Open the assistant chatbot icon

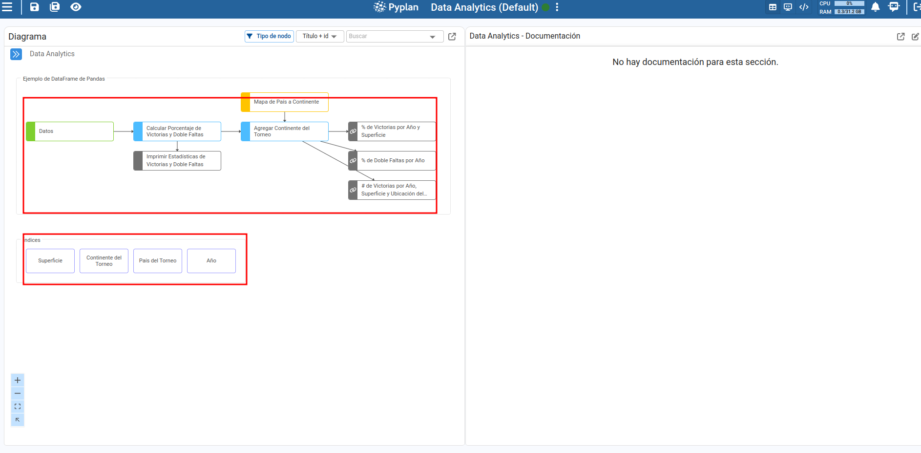click(x=894, y=7)
